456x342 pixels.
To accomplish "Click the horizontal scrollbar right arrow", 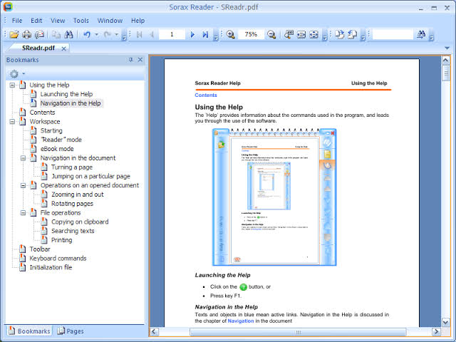I will click(436, 332).
